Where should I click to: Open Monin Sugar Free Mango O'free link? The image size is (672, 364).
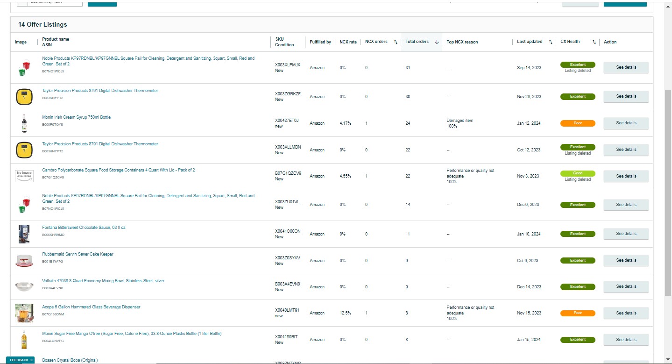pos(132,334)
